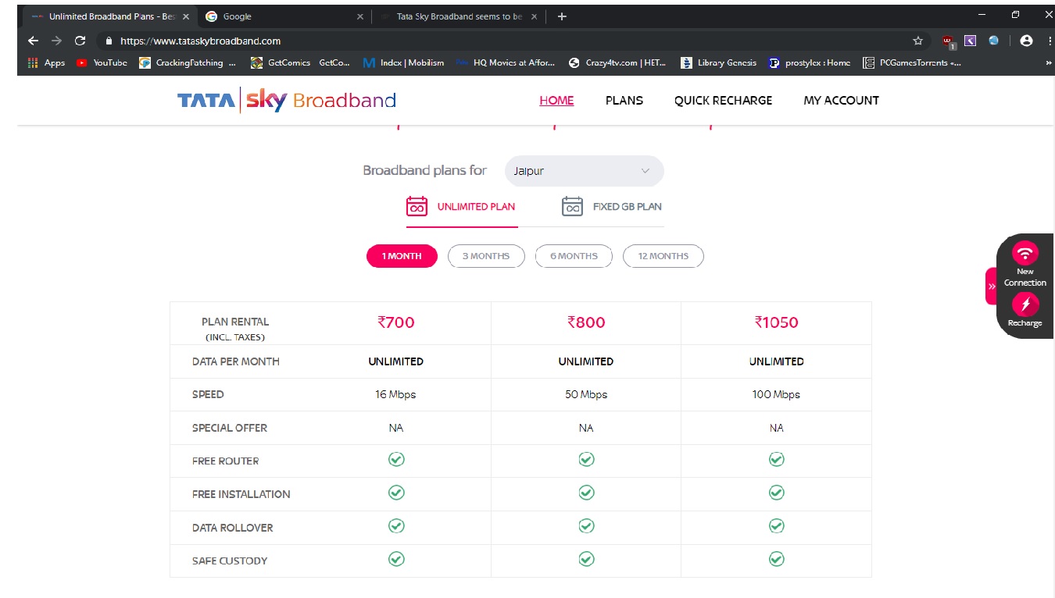Show hidden bookmarks via the overflow chevron
The height and width of the screenshot is (598, 1055).
(1048, 63)
